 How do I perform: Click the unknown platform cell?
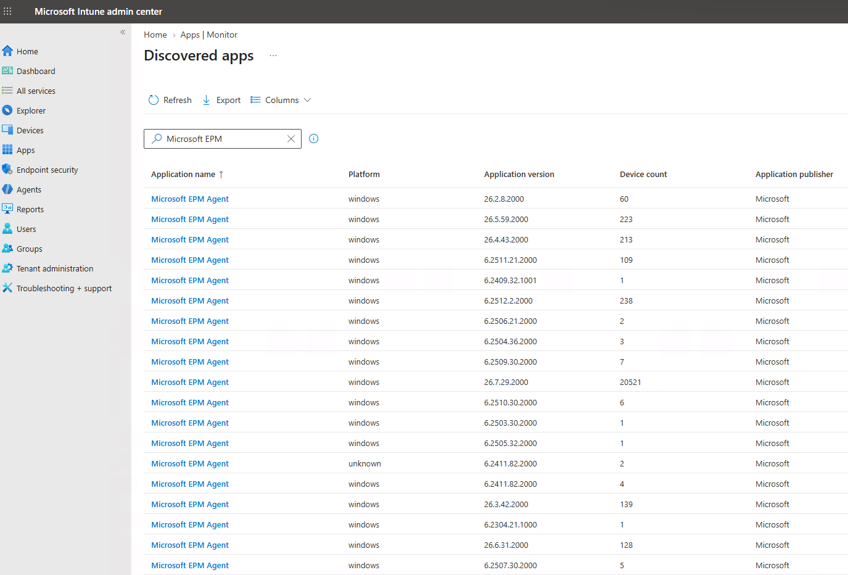[364, 464]
